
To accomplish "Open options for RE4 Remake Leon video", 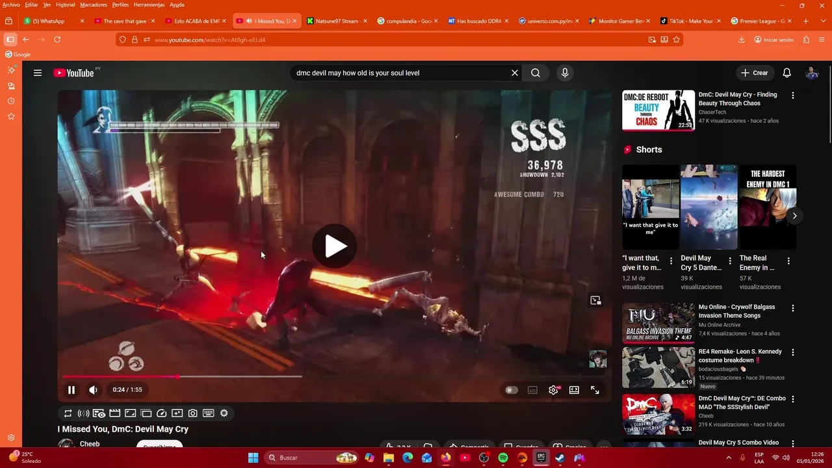I will click(x=792, y=352).
